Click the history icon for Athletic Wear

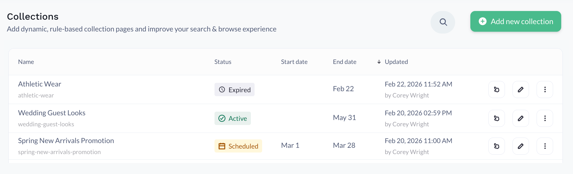(497, 90)
